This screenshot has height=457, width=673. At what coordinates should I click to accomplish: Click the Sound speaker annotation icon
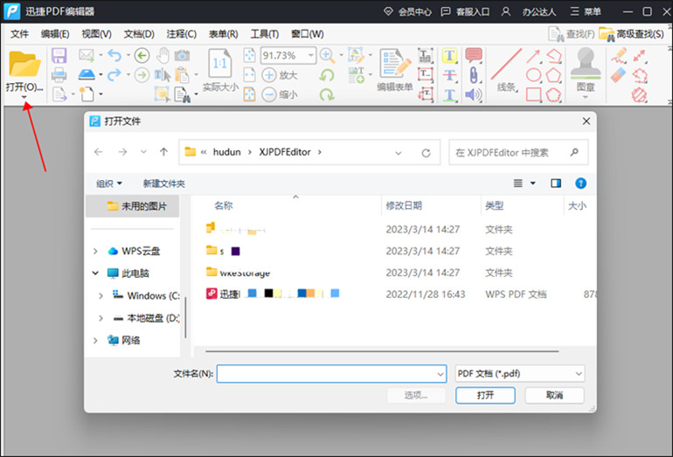point(474,94)
